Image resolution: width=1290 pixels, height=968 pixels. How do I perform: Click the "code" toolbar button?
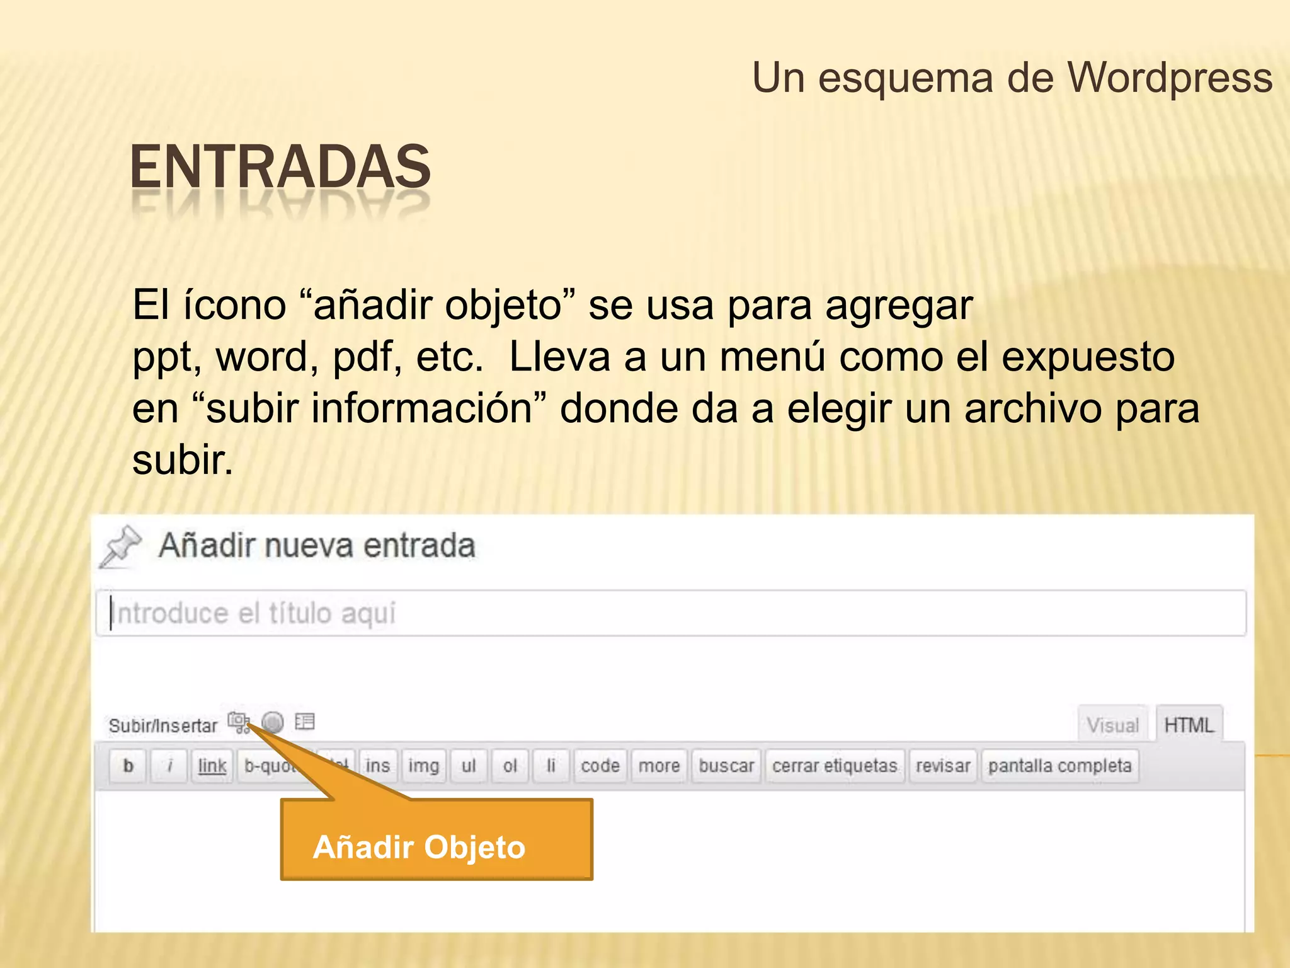pos(600,766)
